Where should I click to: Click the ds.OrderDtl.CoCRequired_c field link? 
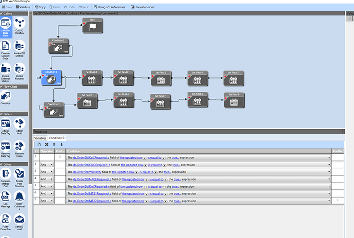click(x=91, y=157)
